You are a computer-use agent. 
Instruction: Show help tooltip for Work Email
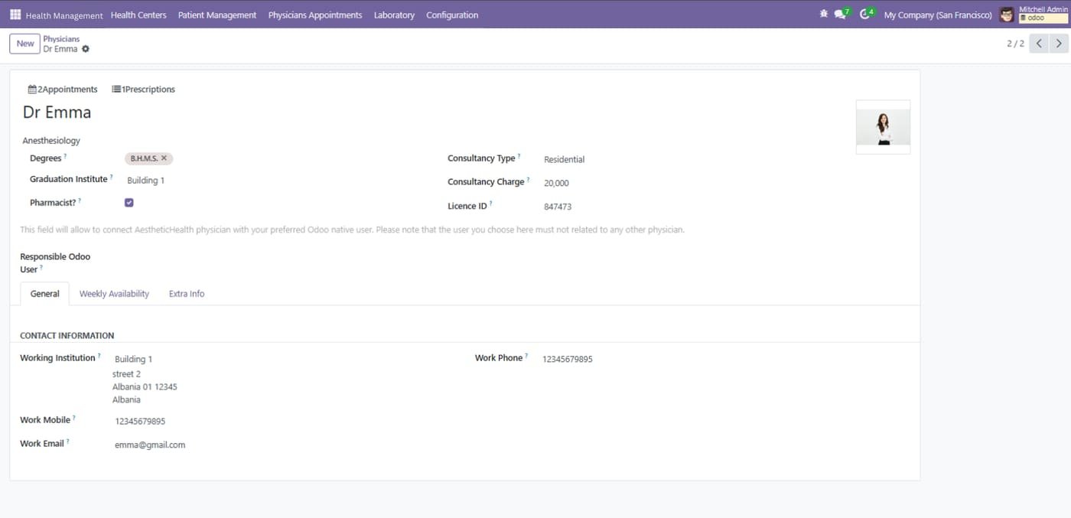click(x=67, y=441)
